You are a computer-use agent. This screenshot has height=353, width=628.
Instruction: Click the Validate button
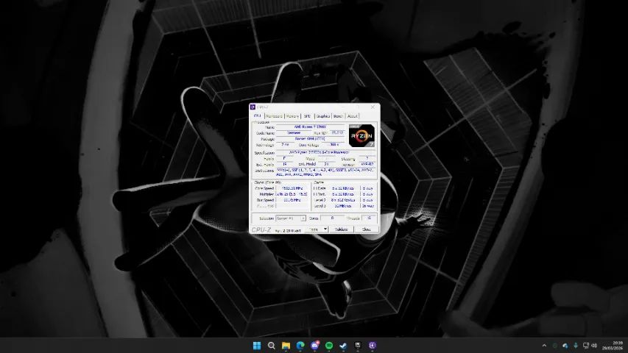point(341,229)
